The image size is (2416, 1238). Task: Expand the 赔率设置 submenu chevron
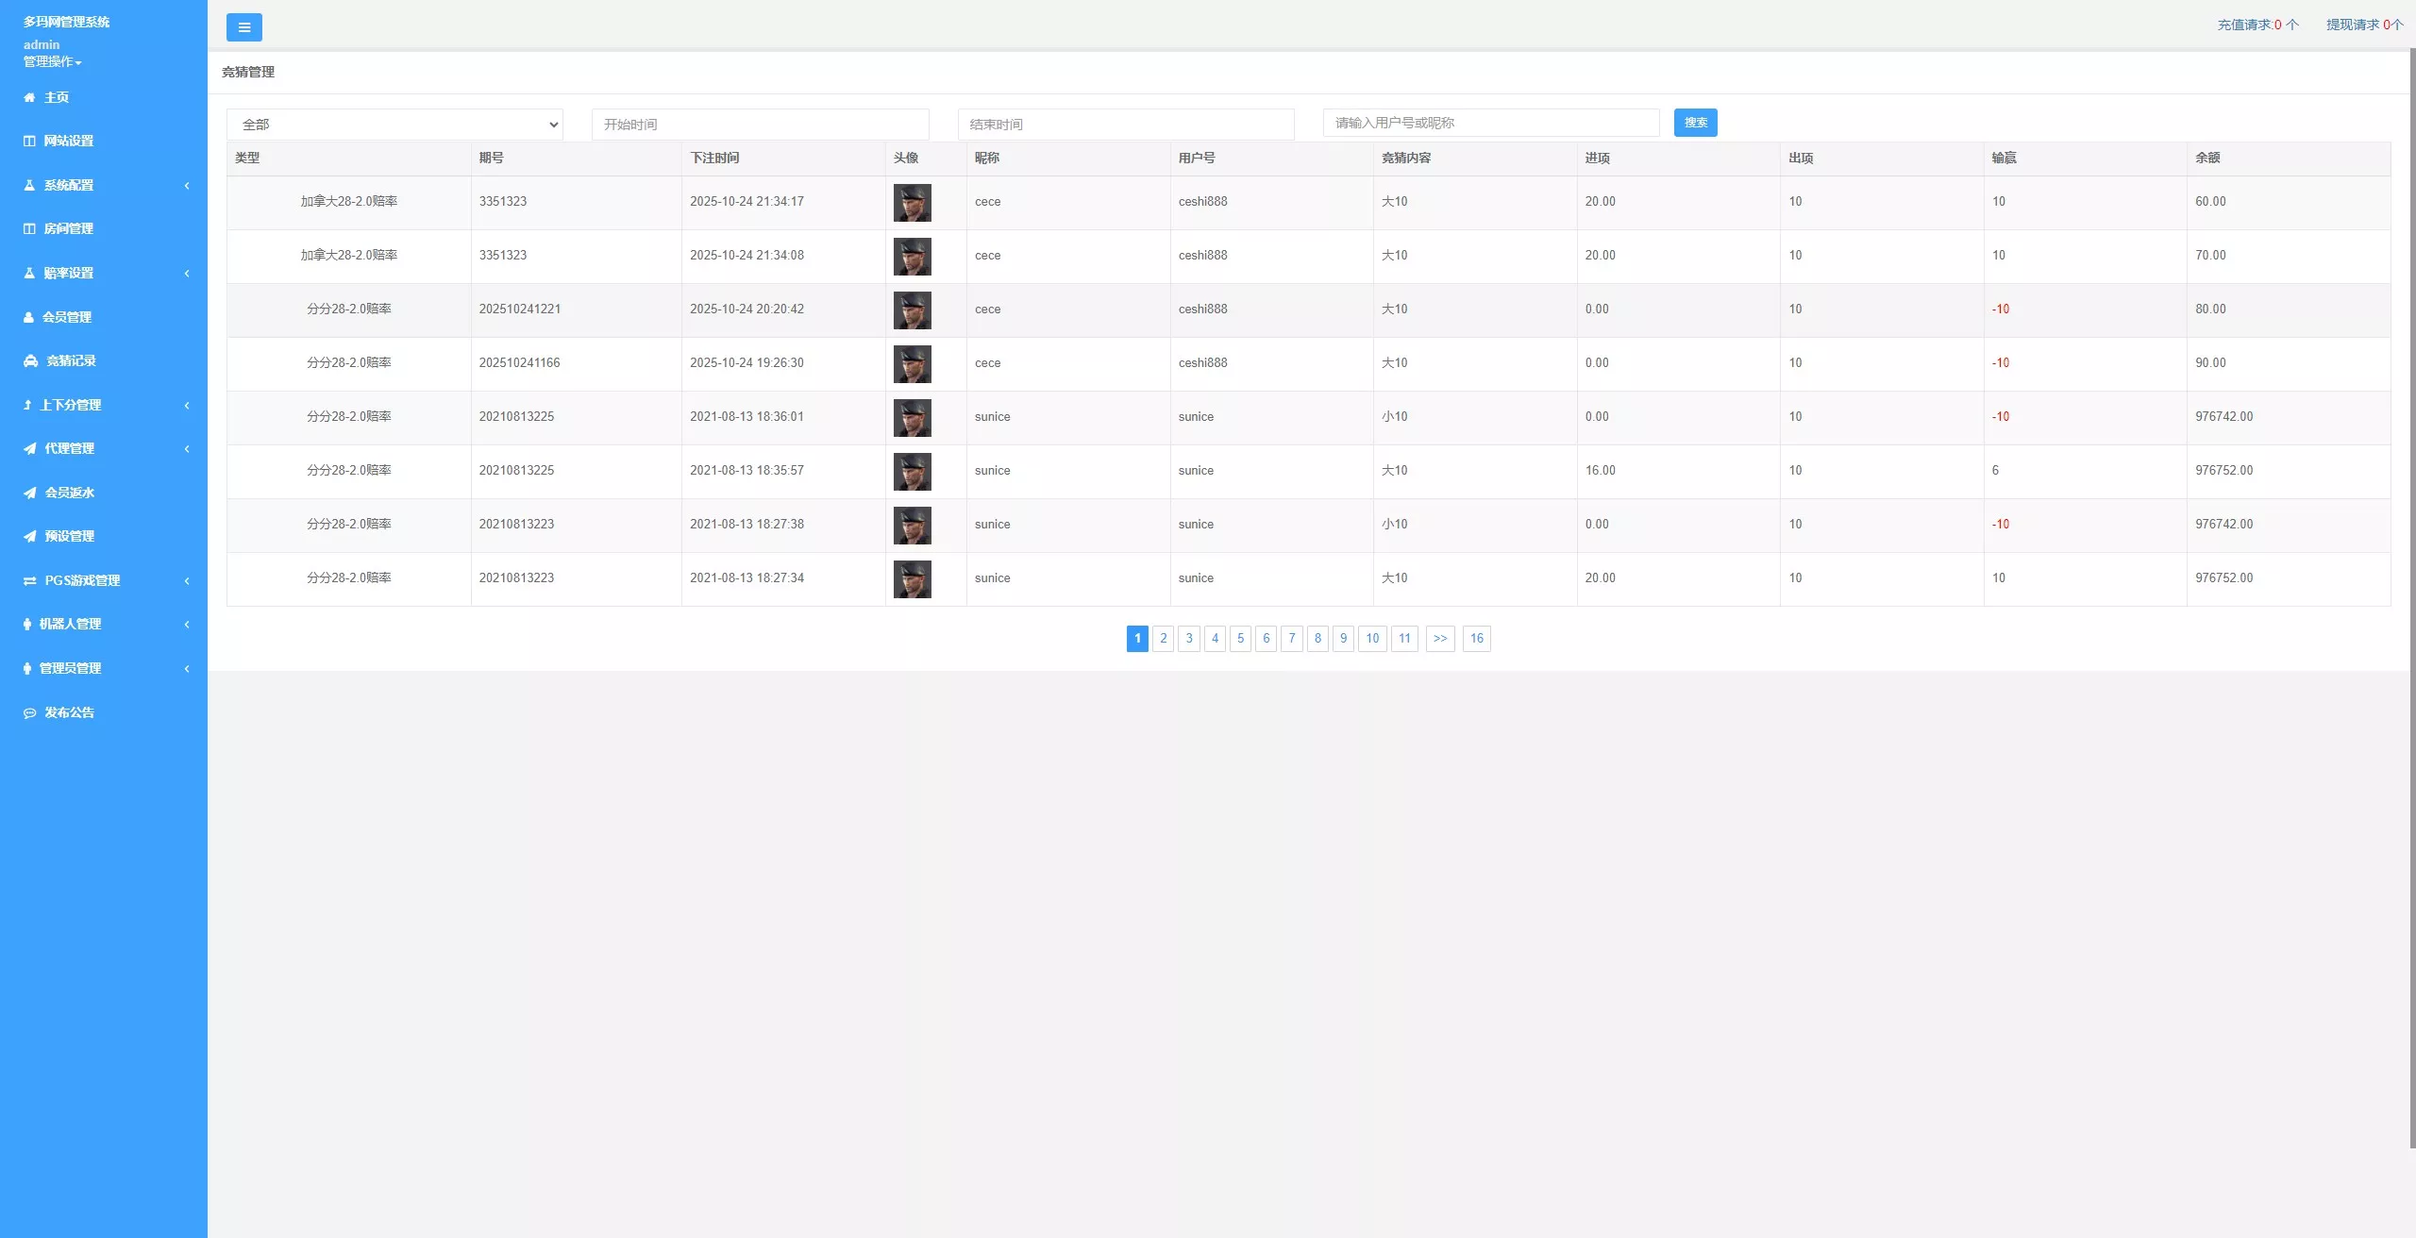(x=187, y=273)
